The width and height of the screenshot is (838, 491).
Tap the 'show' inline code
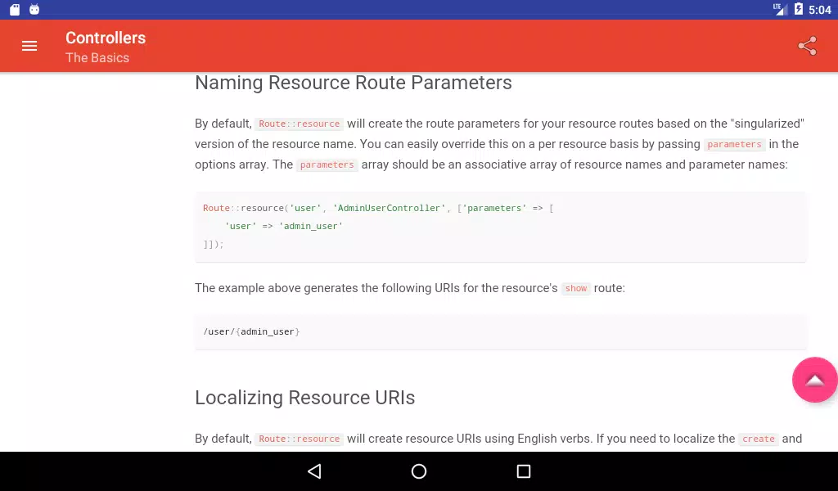[575, 289]
